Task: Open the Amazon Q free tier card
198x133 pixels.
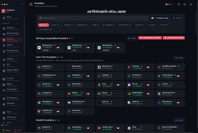Action: [50, 67]
